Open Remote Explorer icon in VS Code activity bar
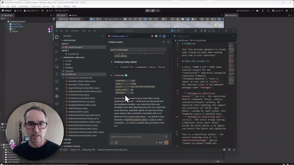Image resolution: width=294 pixels, height=165 pixels. coord(57,67)
